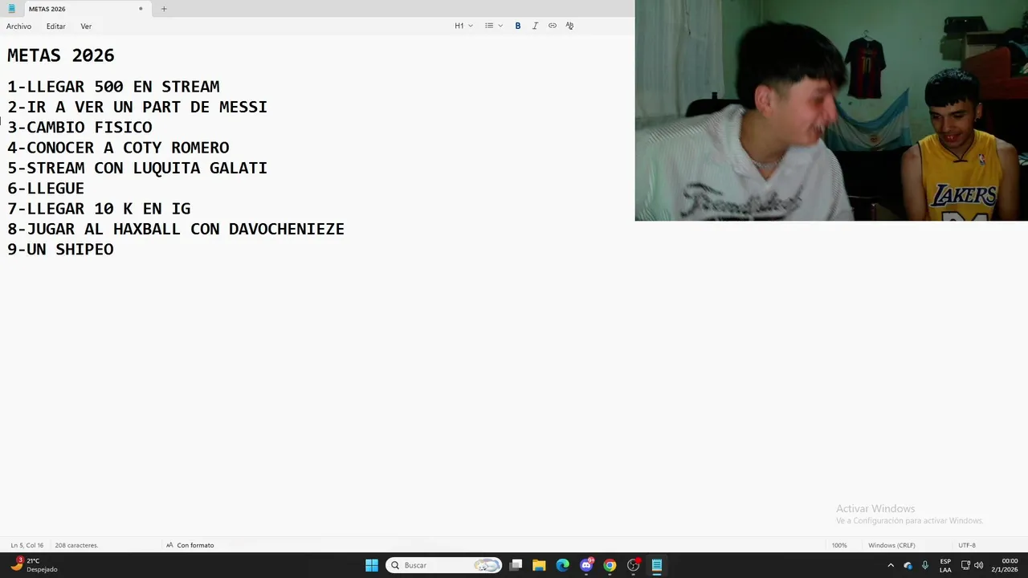1028x578 pixels.
Task: Click line 5-STREAM CON LUQUITA GALATI
Action: tap(137, 168)
